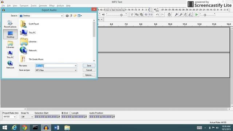Click the Options... button
This screenshot has height=131, width=233.
89,75
